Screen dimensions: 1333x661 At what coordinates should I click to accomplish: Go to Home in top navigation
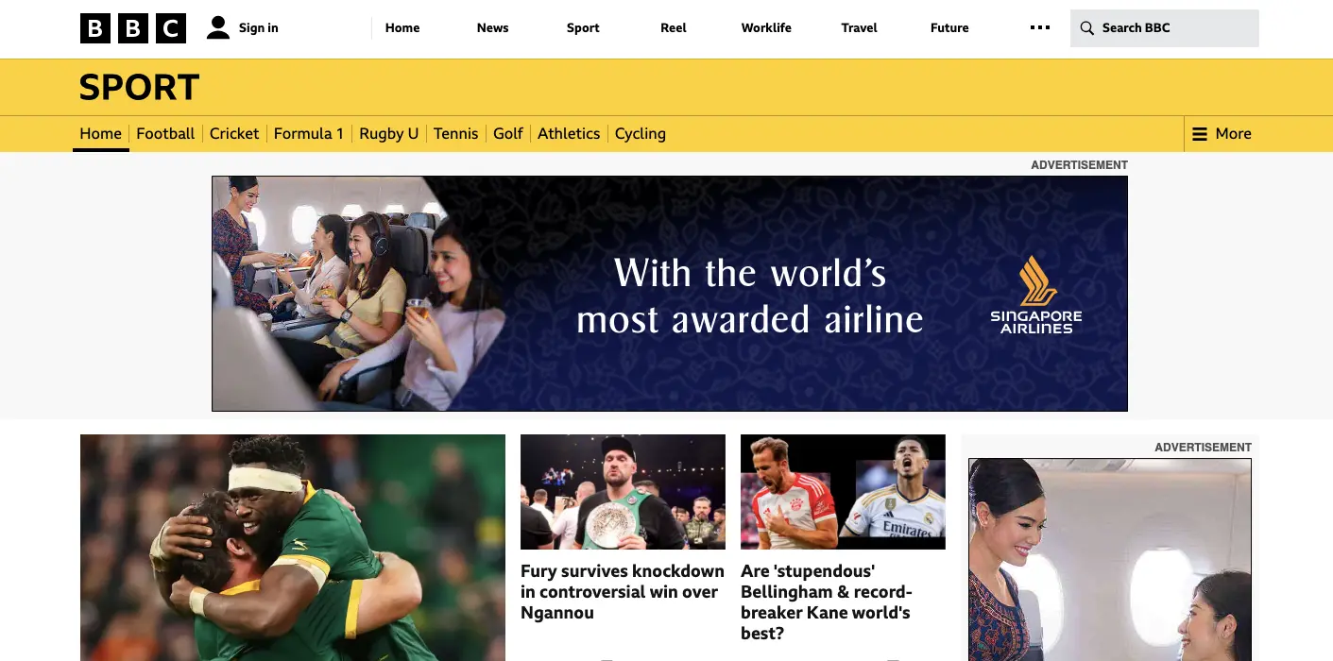(402, 27)
